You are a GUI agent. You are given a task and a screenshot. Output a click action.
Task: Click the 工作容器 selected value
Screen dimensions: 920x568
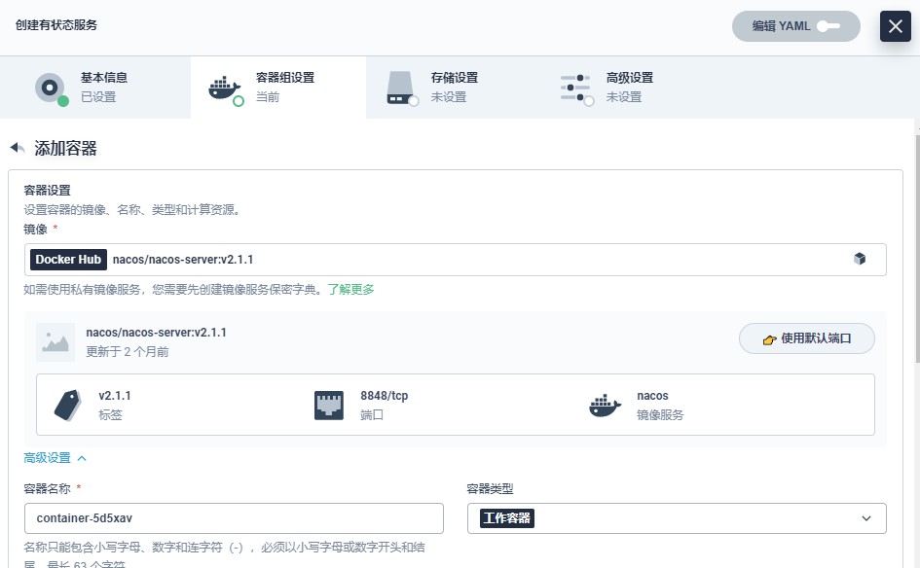pyautogui.click(x=507, y=518)
